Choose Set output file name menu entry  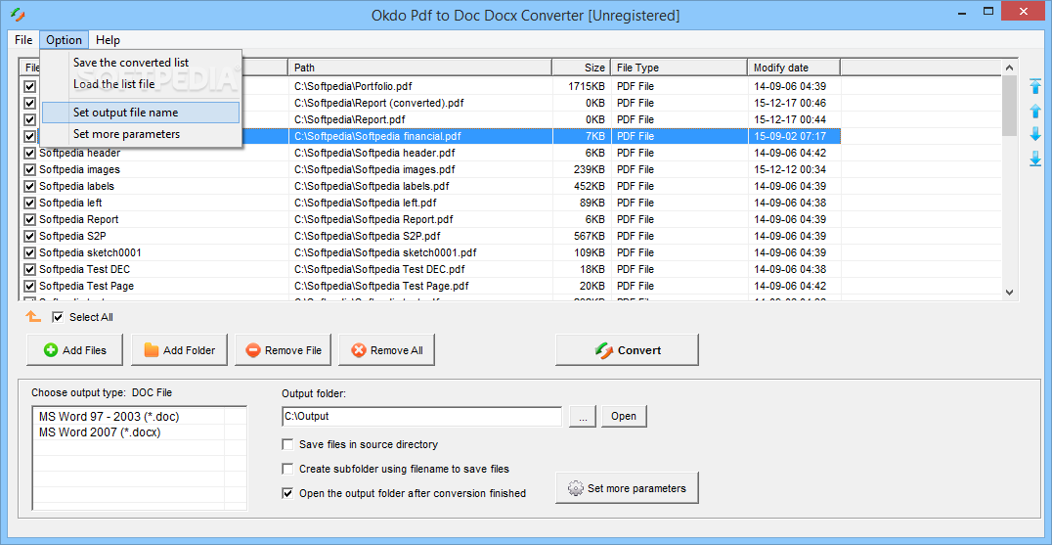pos(140,113)
